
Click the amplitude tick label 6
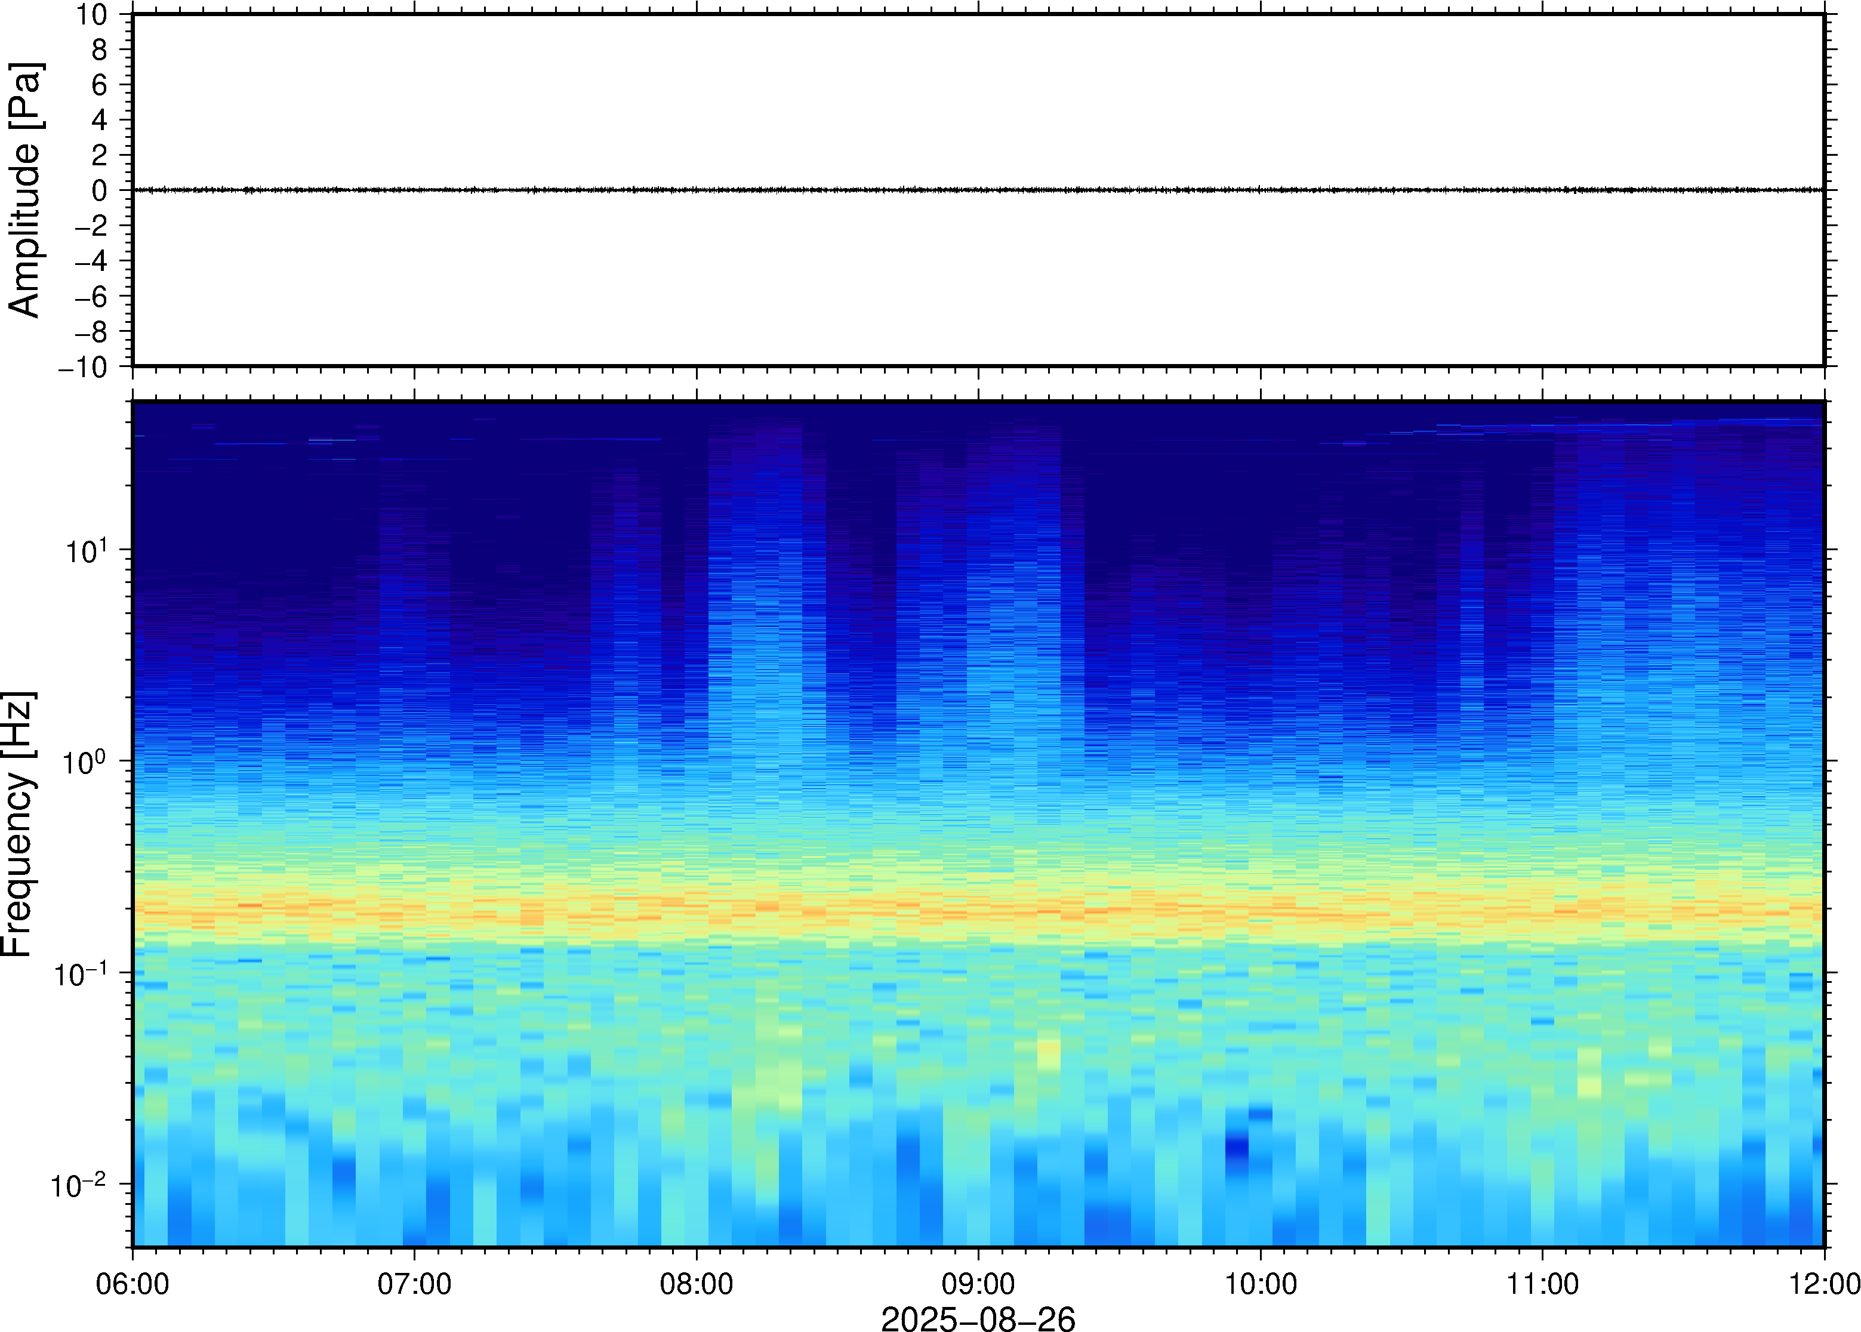100,85
